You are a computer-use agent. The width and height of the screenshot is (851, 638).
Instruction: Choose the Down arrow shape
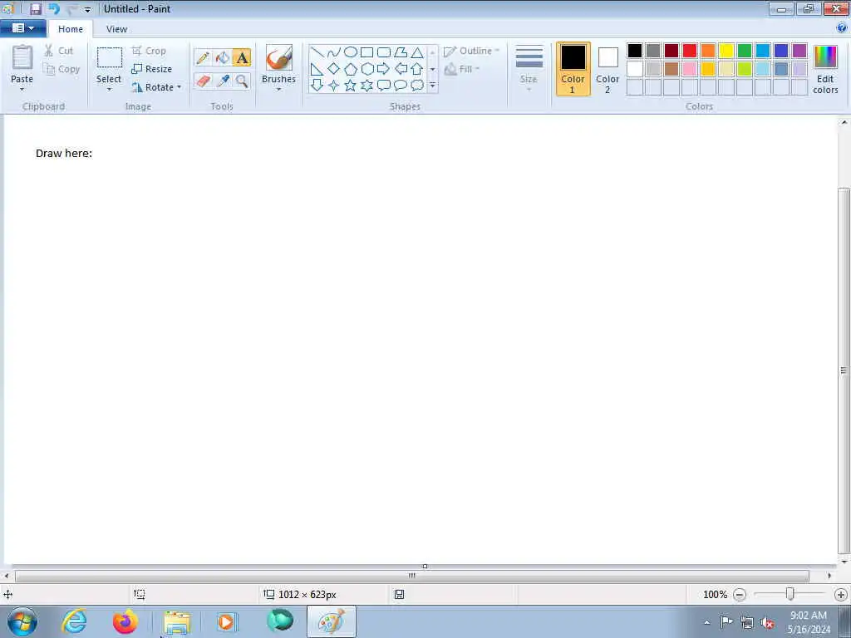[x=317, y=86]
